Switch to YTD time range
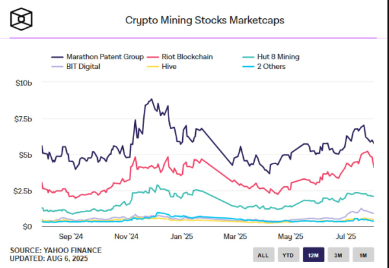Viewport: 389px width, 268px height. pyautogui.click(x=289, y=255)
